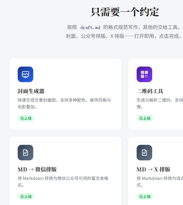Select the MD → 微信排版 document icon

[x=25, y=153]
